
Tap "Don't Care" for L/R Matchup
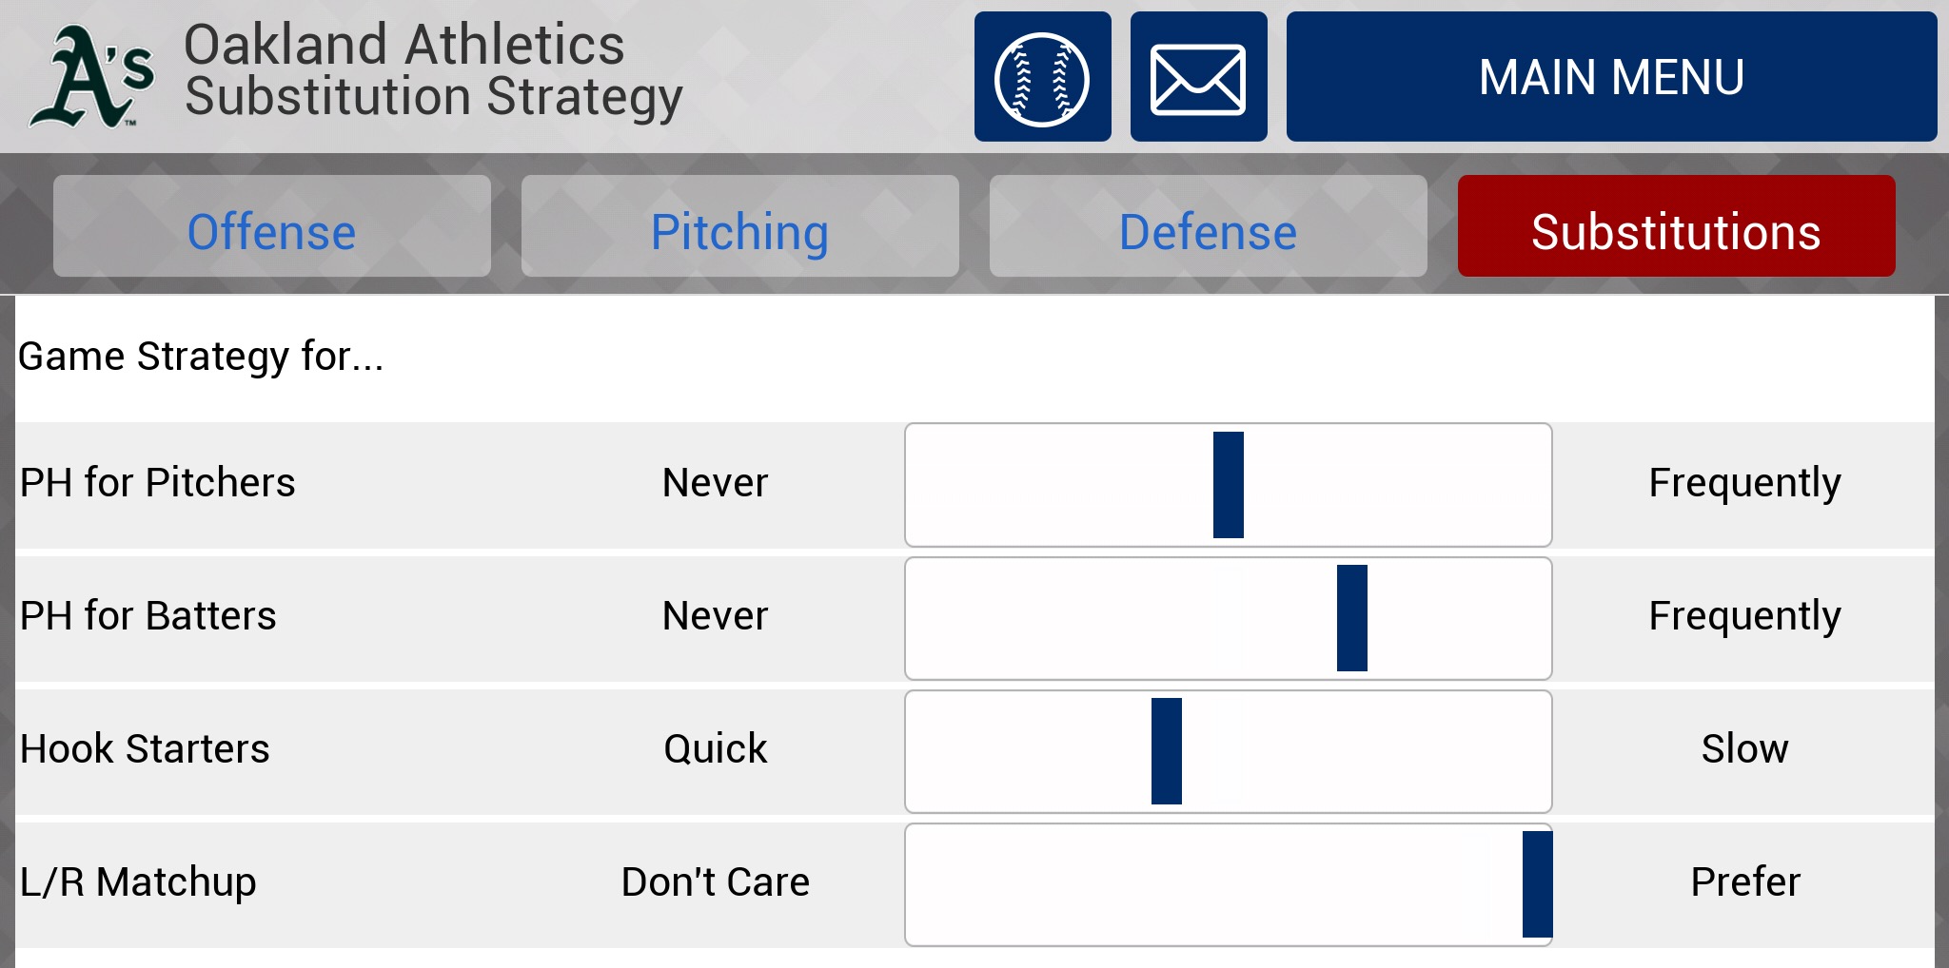(x=715, y=882)
